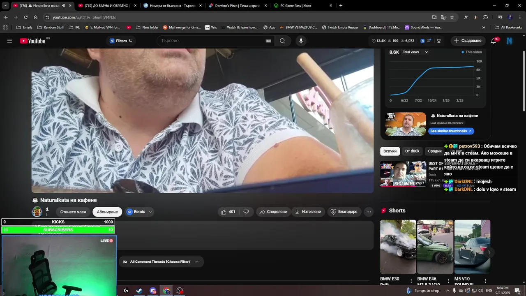The width and height of the screenshot is (526, 296).
Task: Click install app icon in address bar
Action: pyautogui.click(x=434, y=17)
